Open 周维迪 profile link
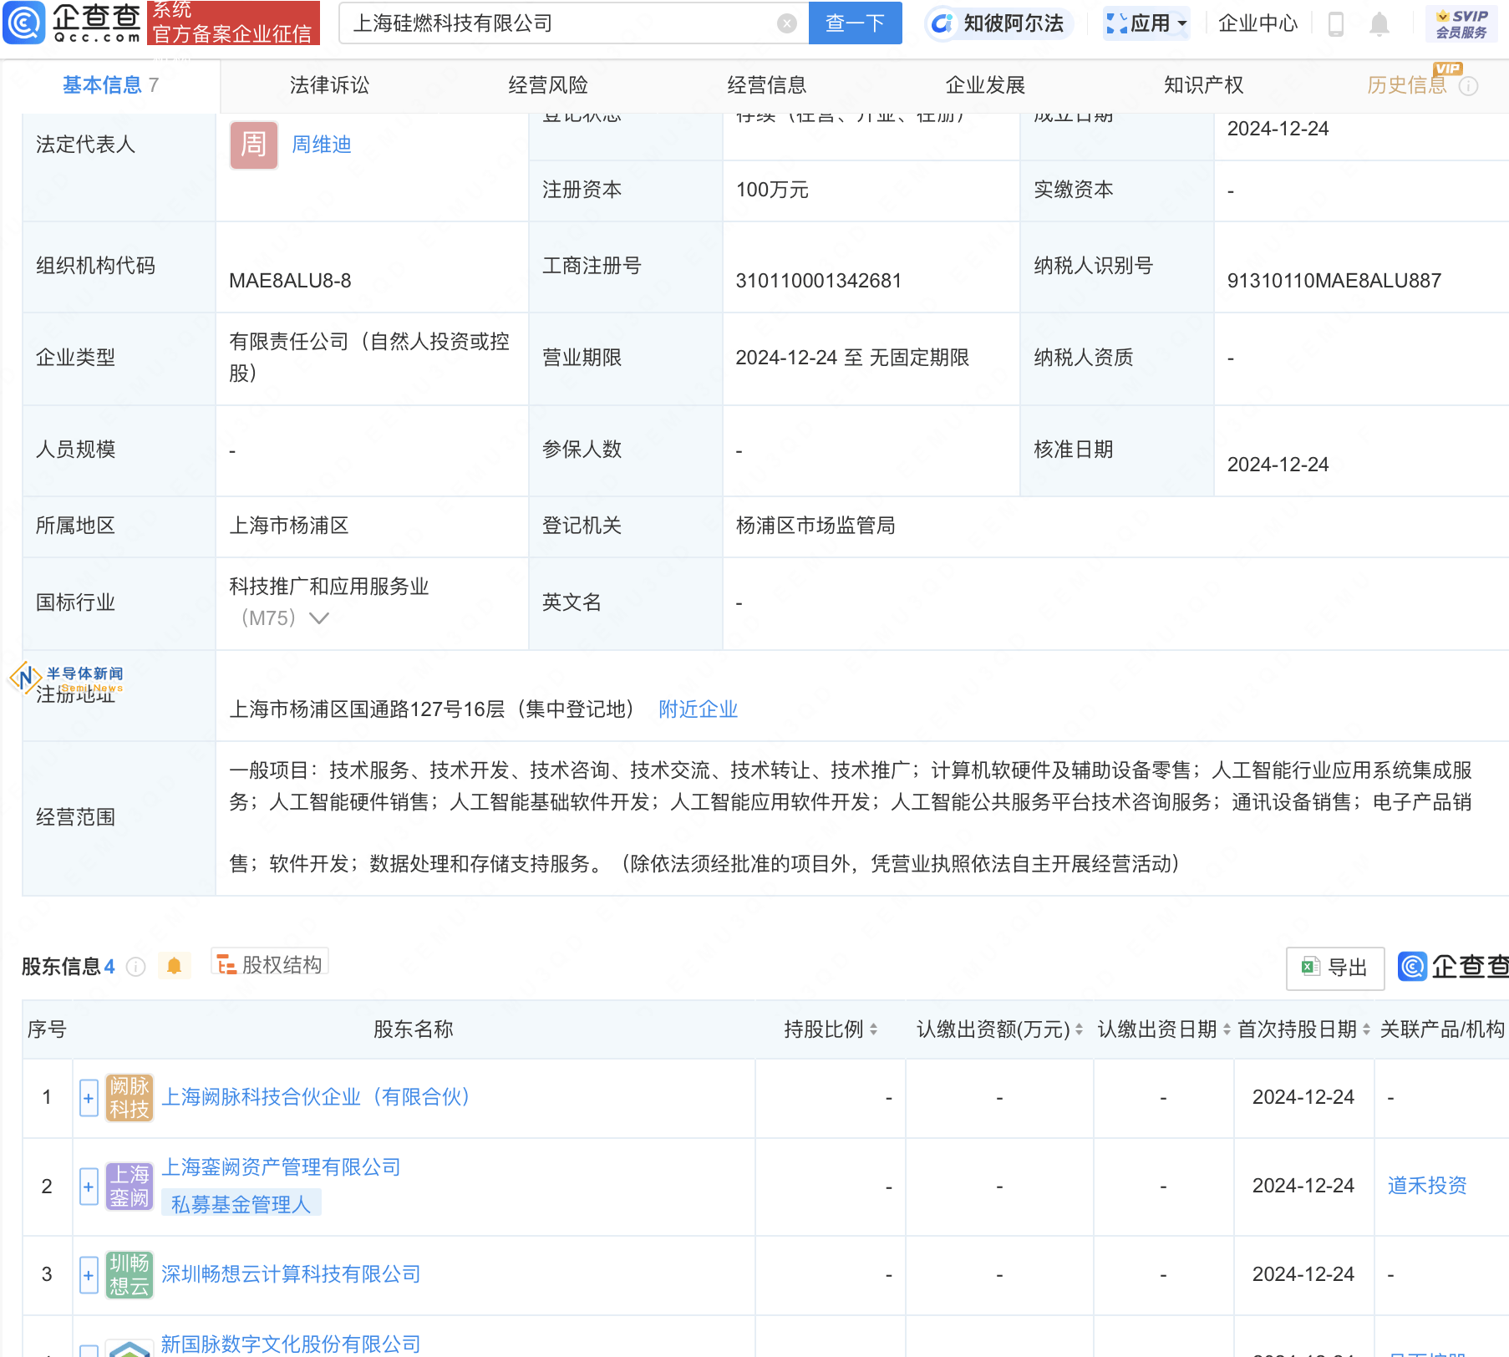The image size is (1509, 1357). click(x=322, y=145)
